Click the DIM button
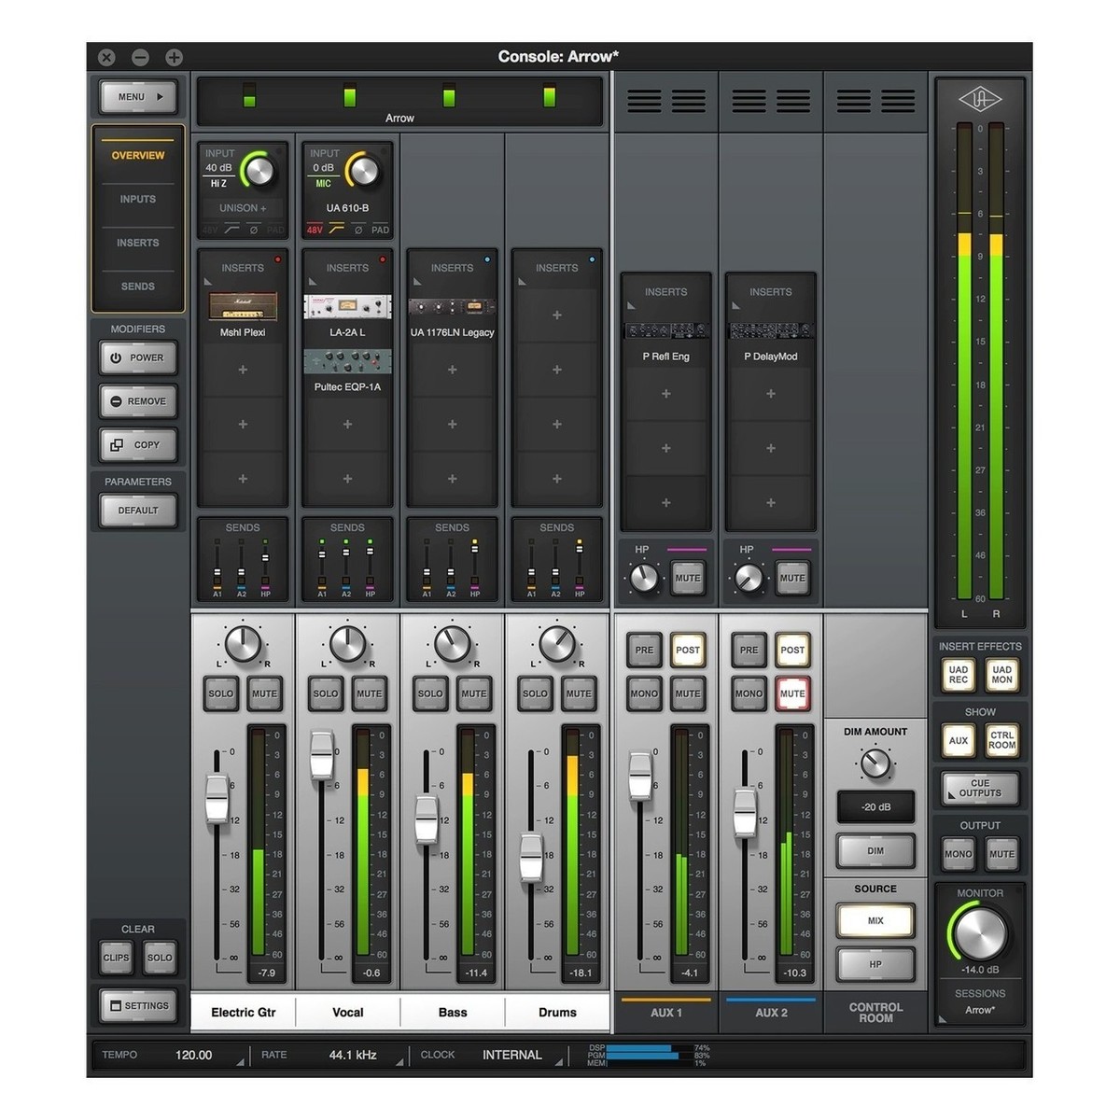Viewport: 1120px width, 1120px height. tap(875, 851)
